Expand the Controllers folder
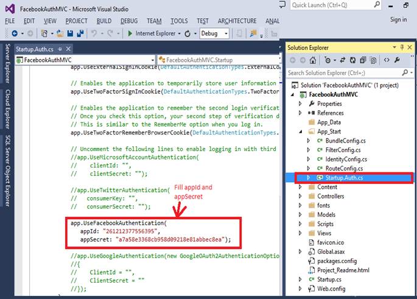This screenshot has height=299, width=417. pyautogui.click(x=300, y=196)
